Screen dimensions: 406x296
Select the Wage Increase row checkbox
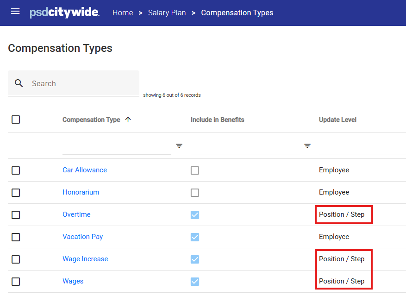[16, 259]
